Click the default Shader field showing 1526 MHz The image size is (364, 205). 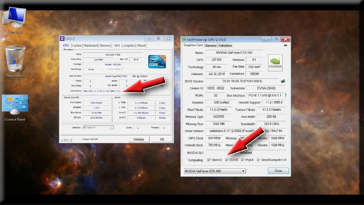[277, 145]
